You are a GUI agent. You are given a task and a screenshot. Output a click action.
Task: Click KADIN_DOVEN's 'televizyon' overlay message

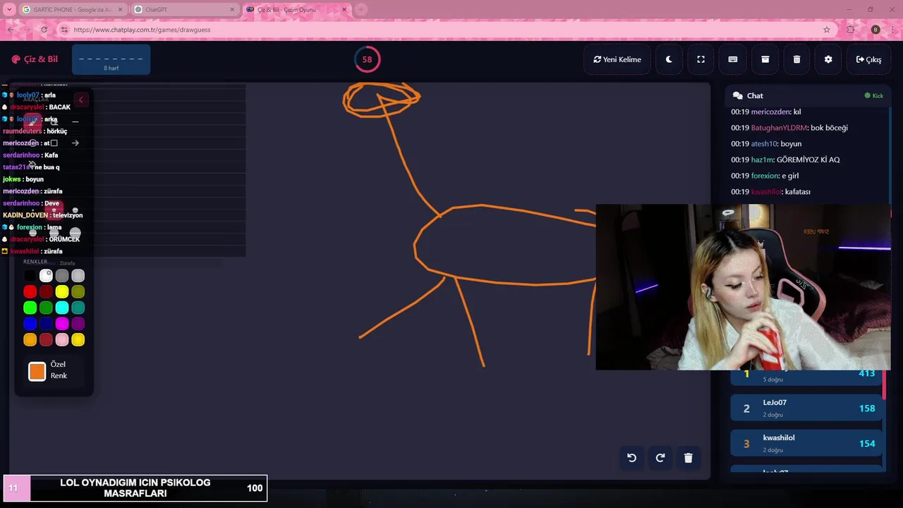click(x=42, y=215)
